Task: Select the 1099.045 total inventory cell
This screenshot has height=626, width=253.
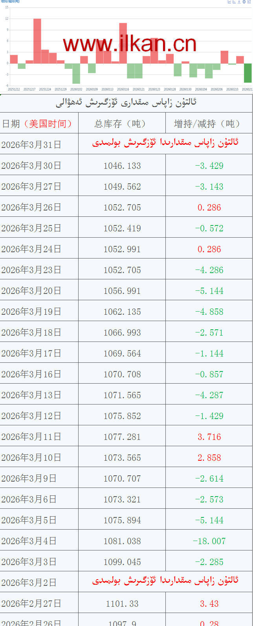Action: click(122, 562)
